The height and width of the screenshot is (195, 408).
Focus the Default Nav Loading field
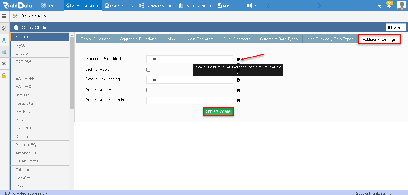point(190,80)
